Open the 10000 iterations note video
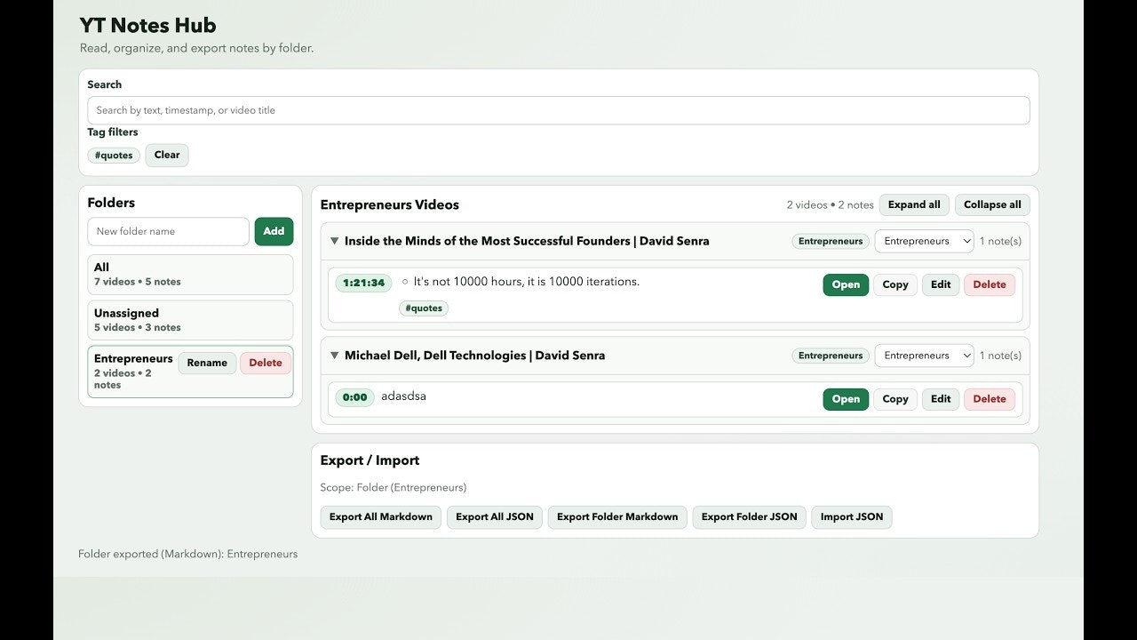The width and height of the screenshot is (1137, 640). [x=846, y=284]
